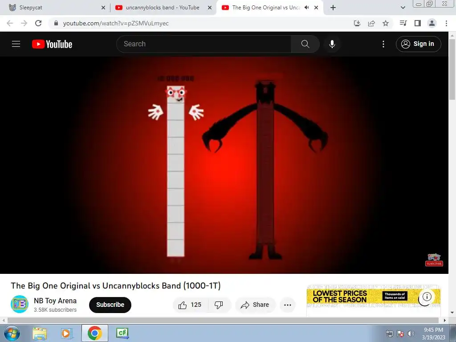Open Windows Explorer from taskbar
The width and height of the screenshot is (456, 342).
pyautogui.click(x=40, y=333)
